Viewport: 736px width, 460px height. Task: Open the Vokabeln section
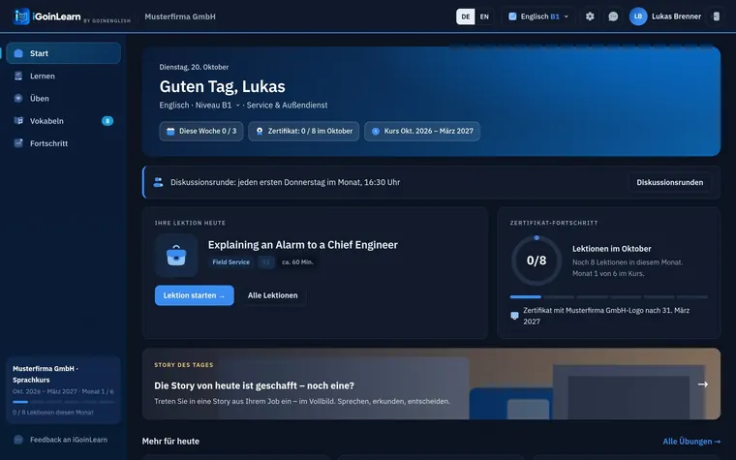[63, 121]
